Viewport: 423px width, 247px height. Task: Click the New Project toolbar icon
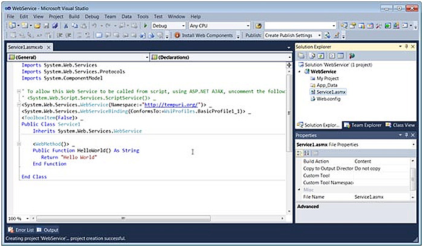pyautogui.click(x=12, y=26)
